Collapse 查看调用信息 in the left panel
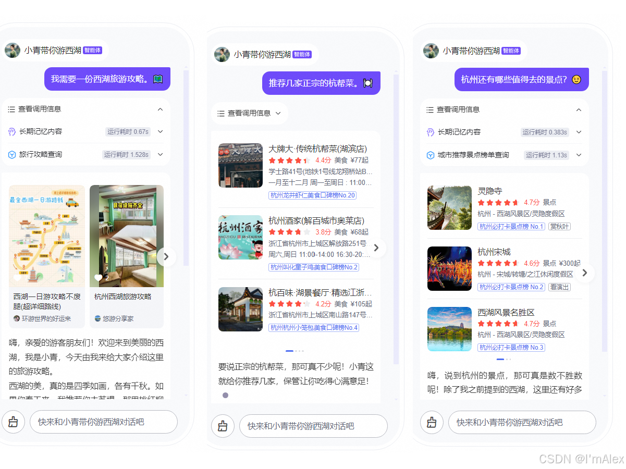 pyautogui.click(x=160, y=109)
